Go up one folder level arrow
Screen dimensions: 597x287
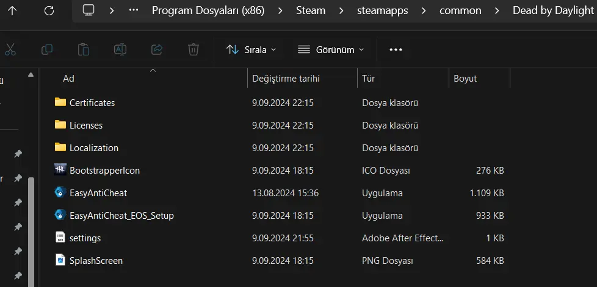coord(12,10)
